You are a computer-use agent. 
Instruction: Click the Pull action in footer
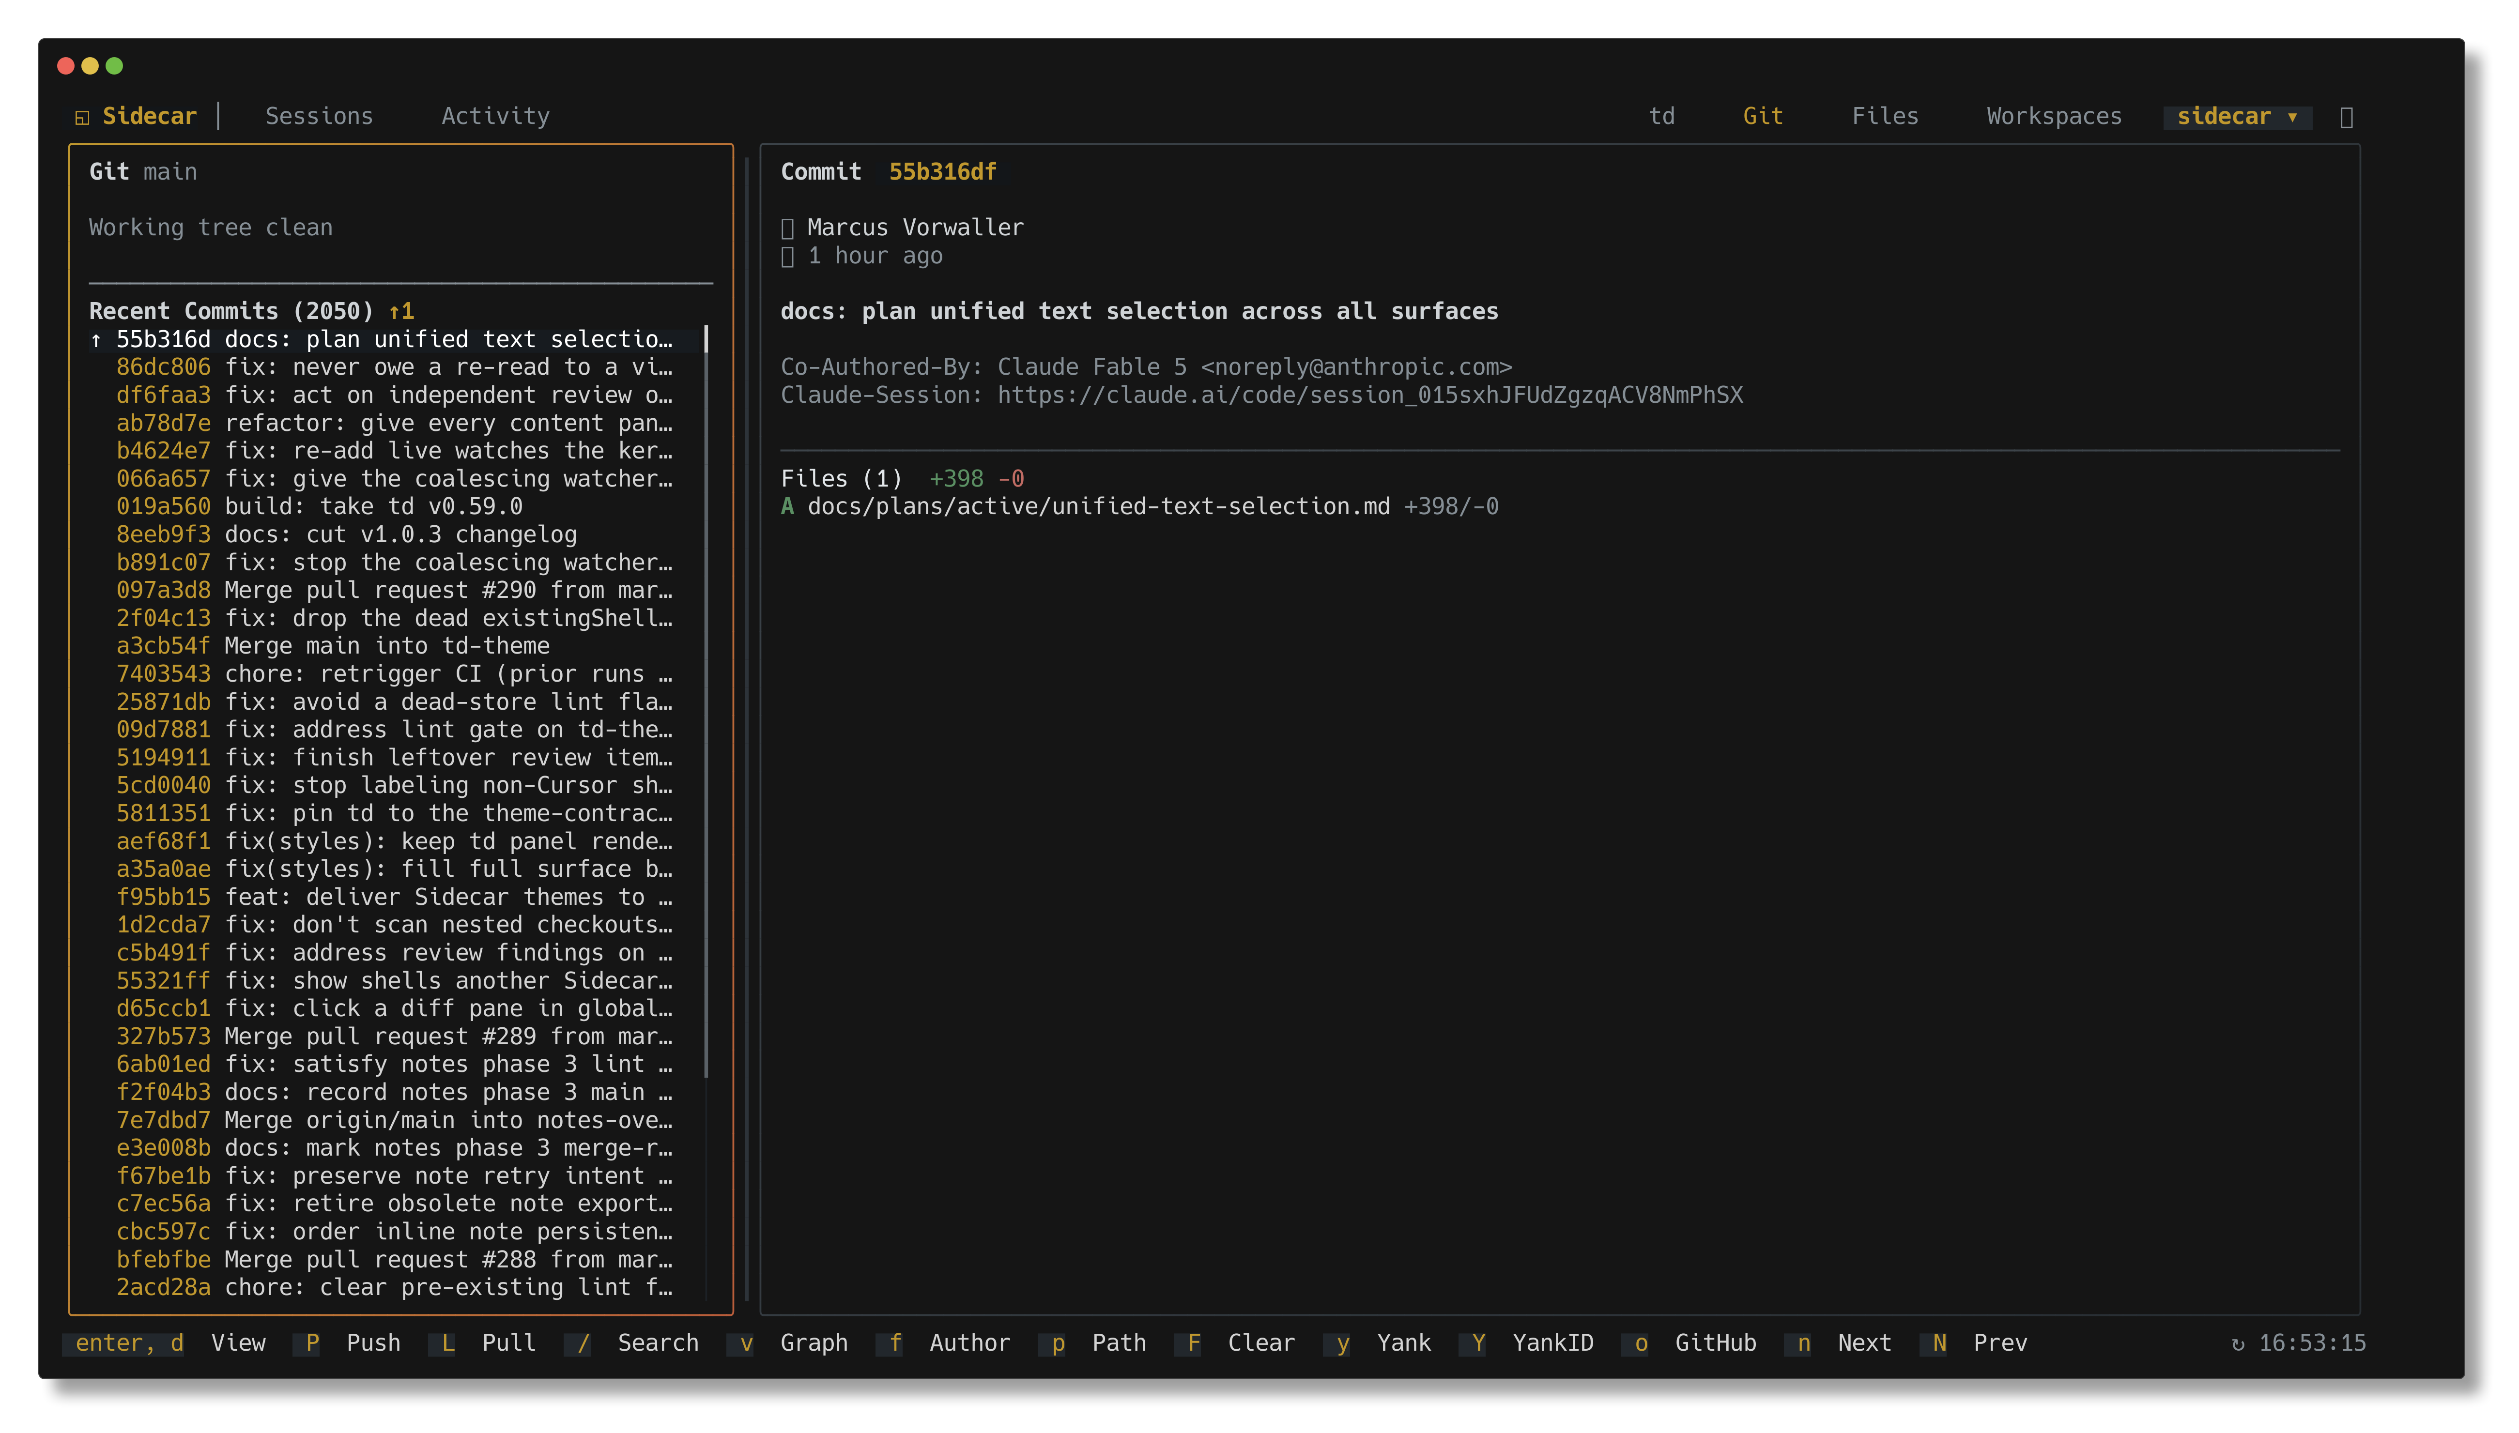click(509, 1342)
